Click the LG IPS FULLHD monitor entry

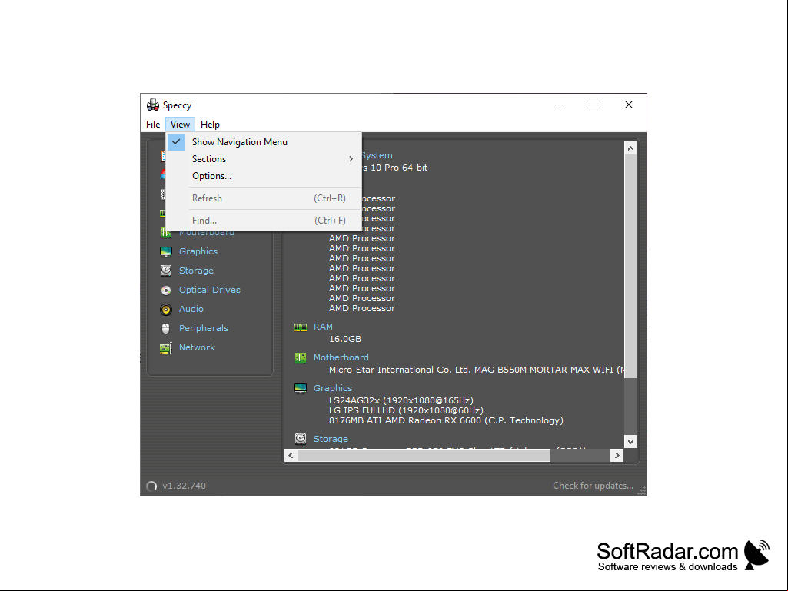[x=406, y=410]
